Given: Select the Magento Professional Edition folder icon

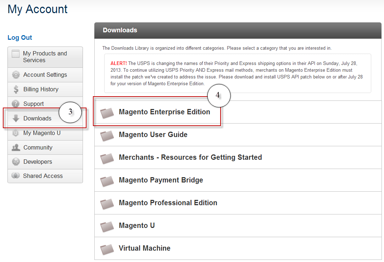Looking at the screenshot, I should coord(107,203).
